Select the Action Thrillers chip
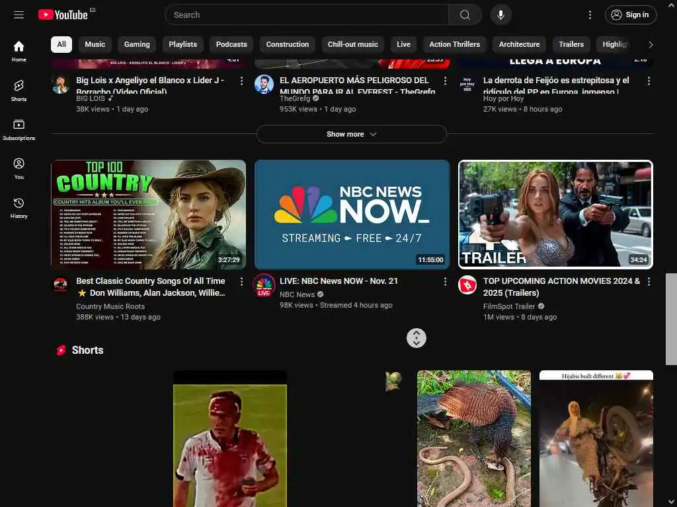This screenshot has height=507, width=677. [x=455, y=44]
